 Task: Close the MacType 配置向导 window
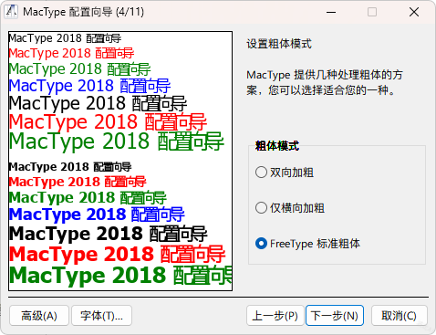click(x=414, y=12)
